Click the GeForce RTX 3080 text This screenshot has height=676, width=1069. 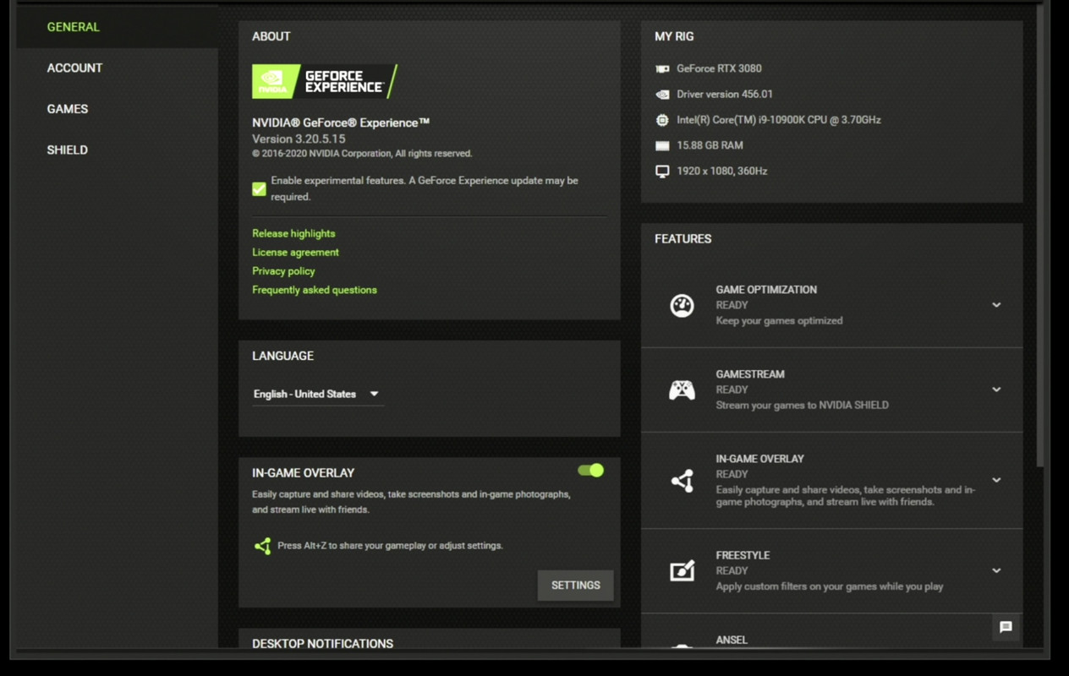(x=719, y=68)
